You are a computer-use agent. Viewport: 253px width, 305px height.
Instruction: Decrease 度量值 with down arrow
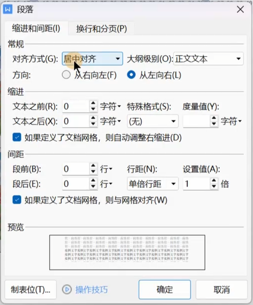pos(214,124)
